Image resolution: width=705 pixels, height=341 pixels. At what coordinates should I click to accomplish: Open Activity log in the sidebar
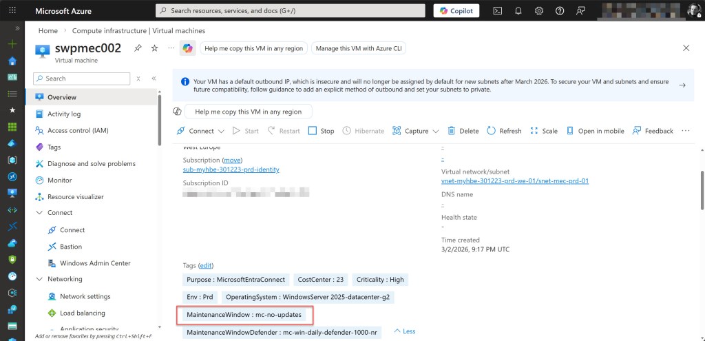(x=63, y=114)
